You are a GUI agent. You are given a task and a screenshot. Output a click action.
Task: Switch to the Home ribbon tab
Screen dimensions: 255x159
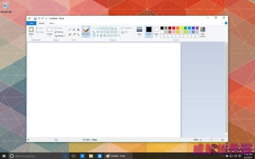pyautogui.click(x=42, y=23)
